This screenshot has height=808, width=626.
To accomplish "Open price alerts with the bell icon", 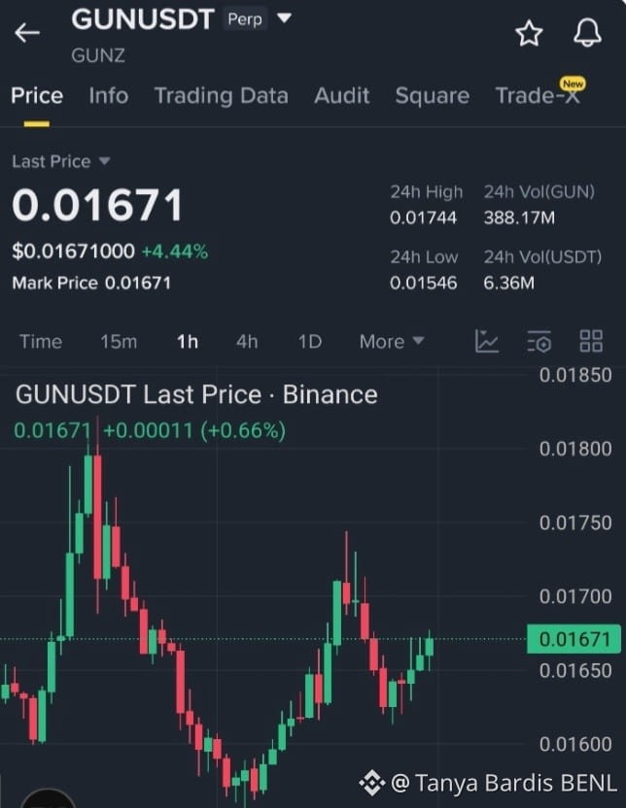I will [587, 33].
